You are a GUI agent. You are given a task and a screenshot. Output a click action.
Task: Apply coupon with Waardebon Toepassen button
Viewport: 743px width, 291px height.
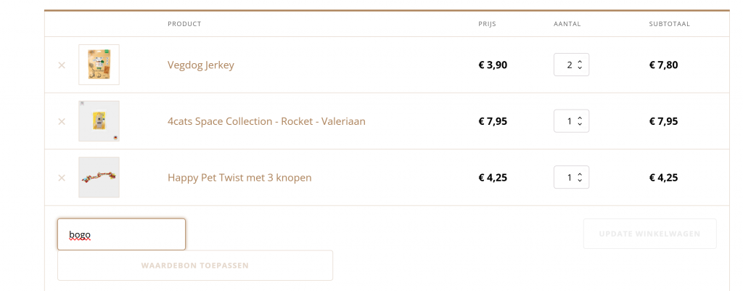coord(195,266)
